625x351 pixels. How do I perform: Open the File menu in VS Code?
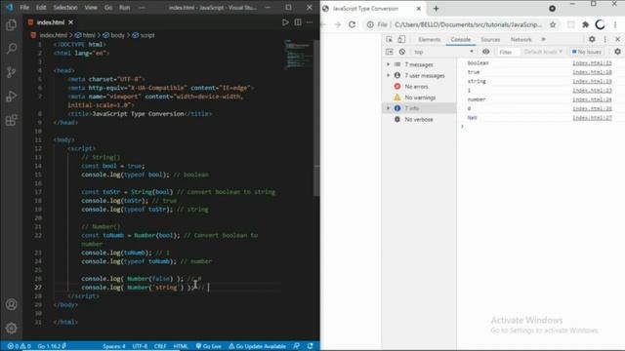pos(24,7)
